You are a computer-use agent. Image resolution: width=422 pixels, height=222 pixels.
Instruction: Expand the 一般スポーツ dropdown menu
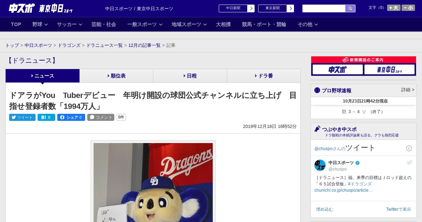tap(145, 24)
